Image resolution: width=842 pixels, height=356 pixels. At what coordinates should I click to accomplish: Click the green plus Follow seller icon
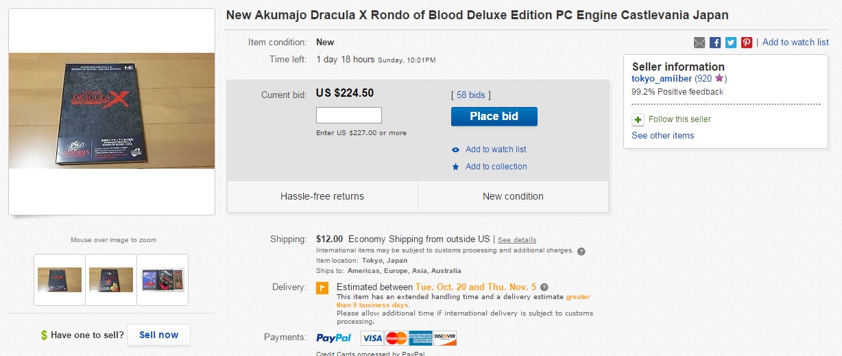click(x=638, y=119)
